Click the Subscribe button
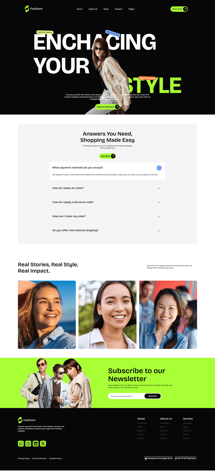Image resolution: width=215 pixels, height=471 pixels. pyautogui.click(x=152, y=396)
